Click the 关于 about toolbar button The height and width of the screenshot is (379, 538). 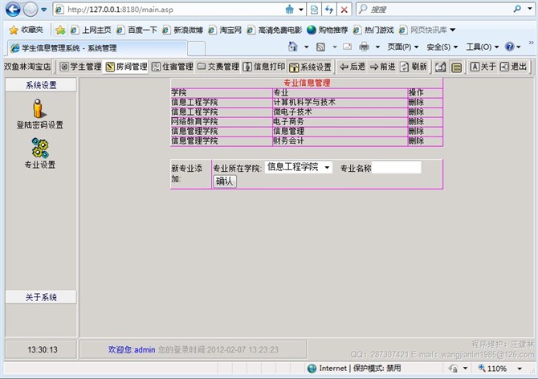pyautogui.click(x=483, y=67)
